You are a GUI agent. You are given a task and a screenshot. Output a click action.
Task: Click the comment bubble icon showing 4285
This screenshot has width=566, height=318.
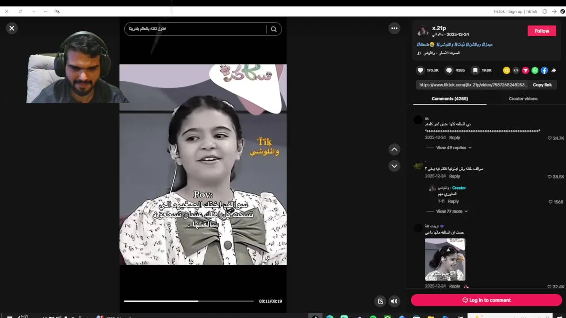pyautogui.click(x=449, y=70)
